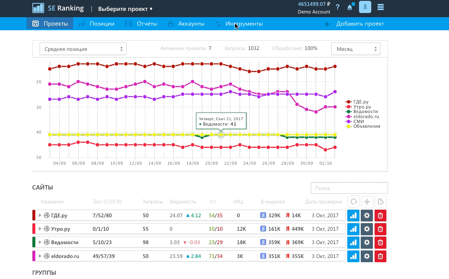Click the highlighted Sept 21 chart data point
Image resolution: width=449 pixels, height=279 pixels.
221,134
